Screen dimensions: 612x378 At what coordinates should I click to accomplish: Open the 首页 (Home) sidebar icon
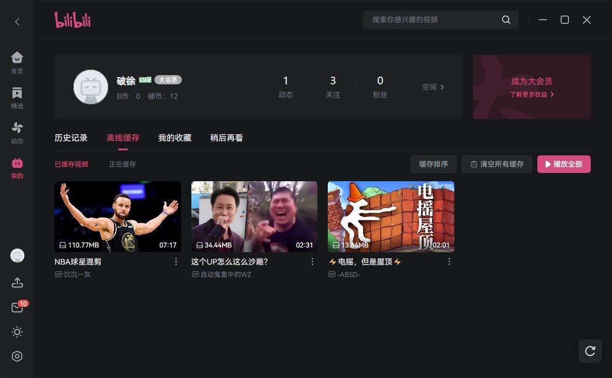click(17, 57)
